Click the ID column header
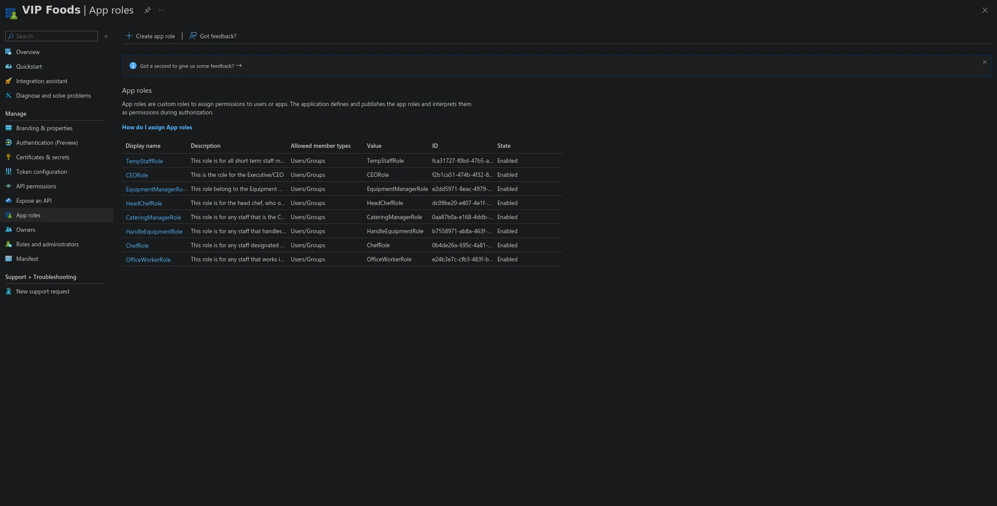Image resolution: width=997 pixels, height=506 pixels. (435, 146)
